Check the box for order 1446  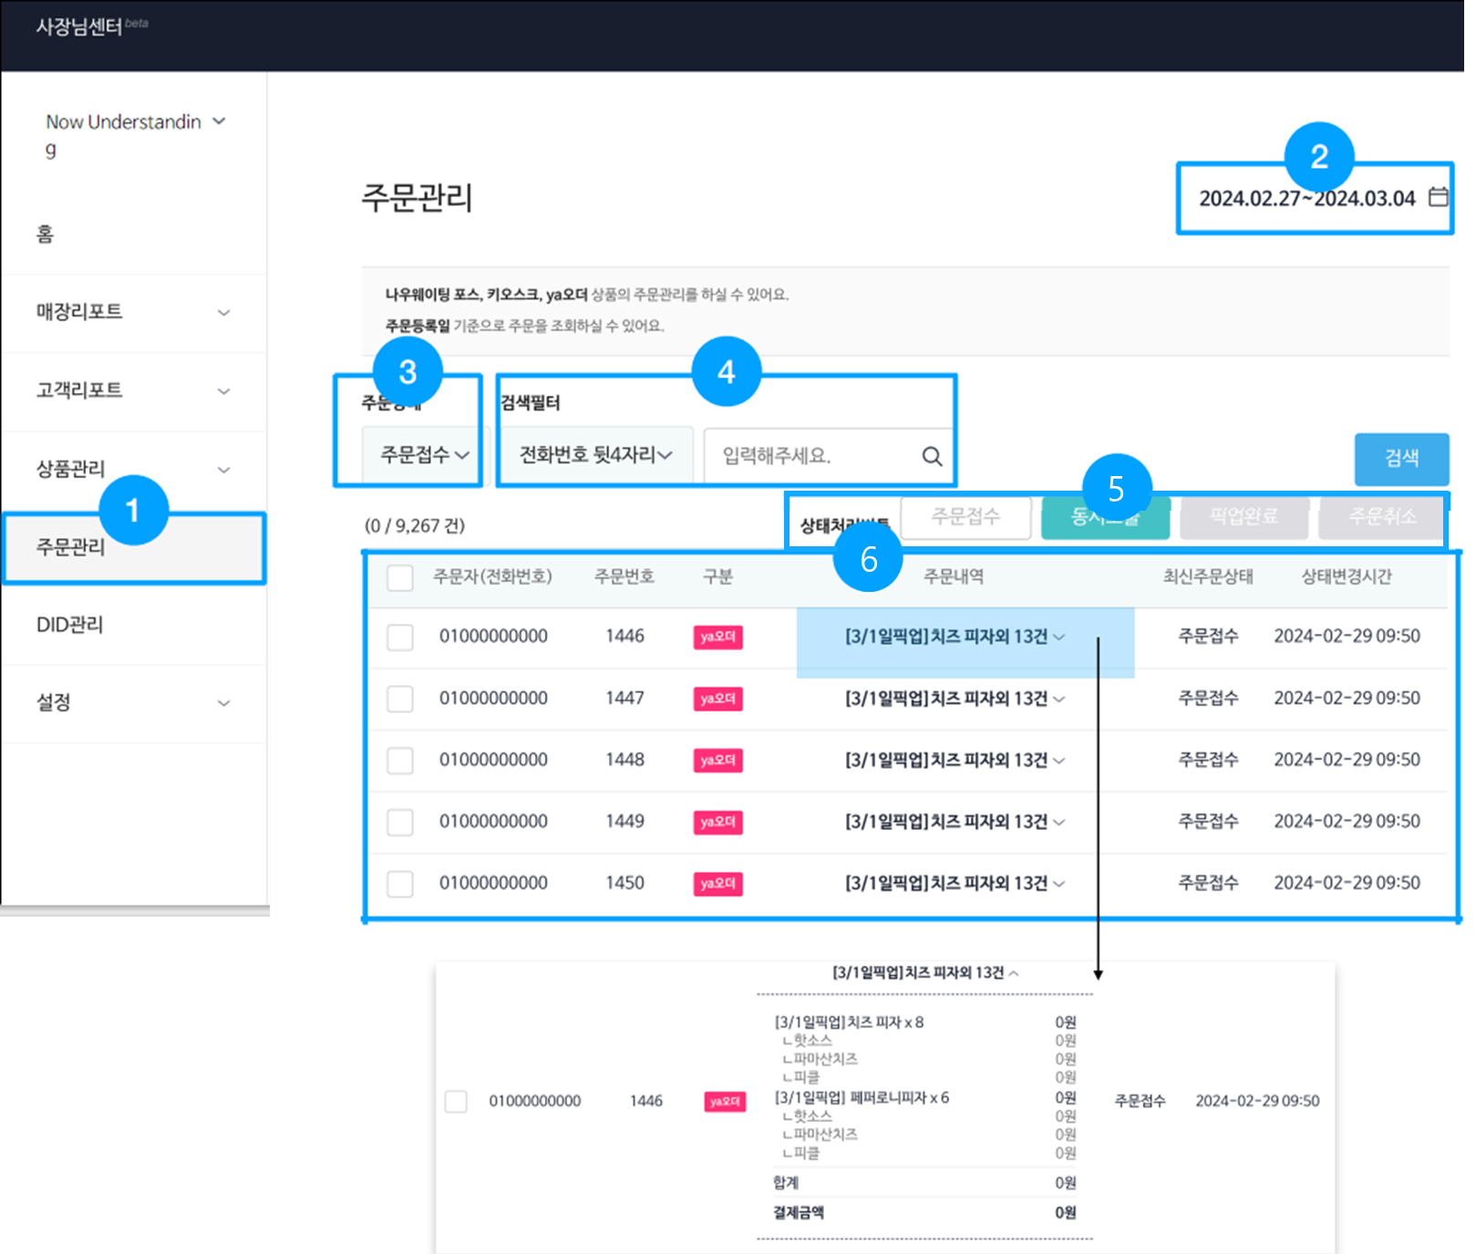pyautogui.click(x=400, y=637)
